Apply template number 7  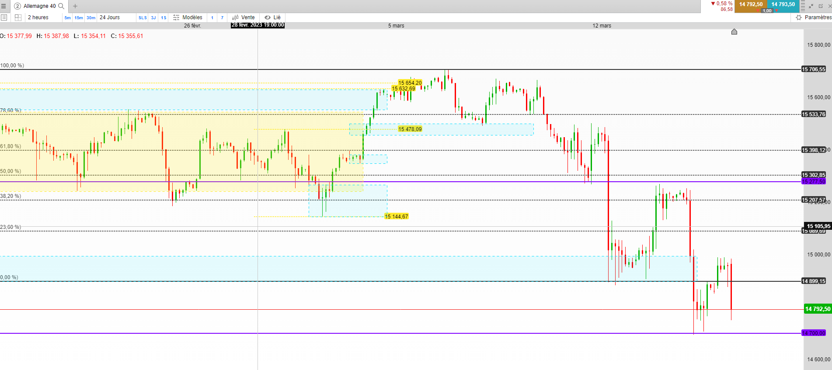pos(222,18)
